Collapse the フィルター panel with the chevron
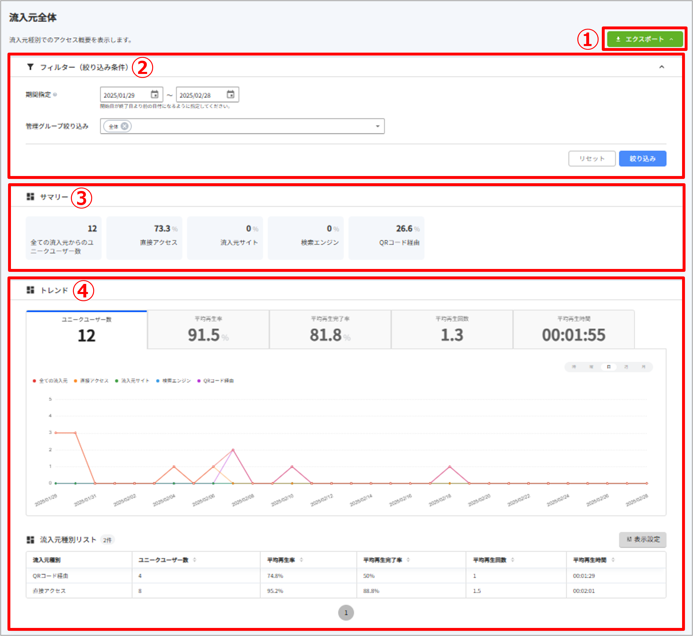 click(661, 67)
